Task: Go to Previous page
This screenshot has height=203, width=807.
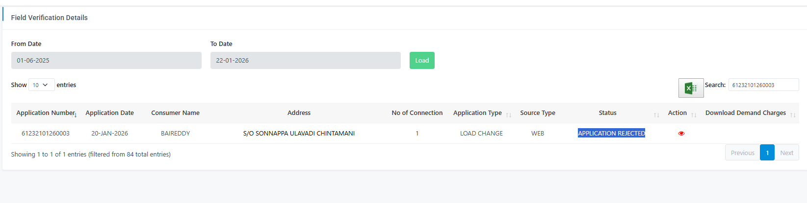Action: pyautogui.click(x=742, y=153)
